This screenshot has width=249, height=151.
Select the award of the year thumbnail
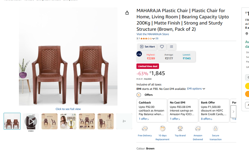tap(68, 121)
